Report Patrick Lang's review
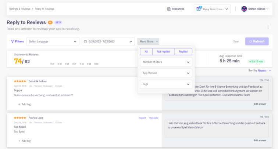 point(142,118)
